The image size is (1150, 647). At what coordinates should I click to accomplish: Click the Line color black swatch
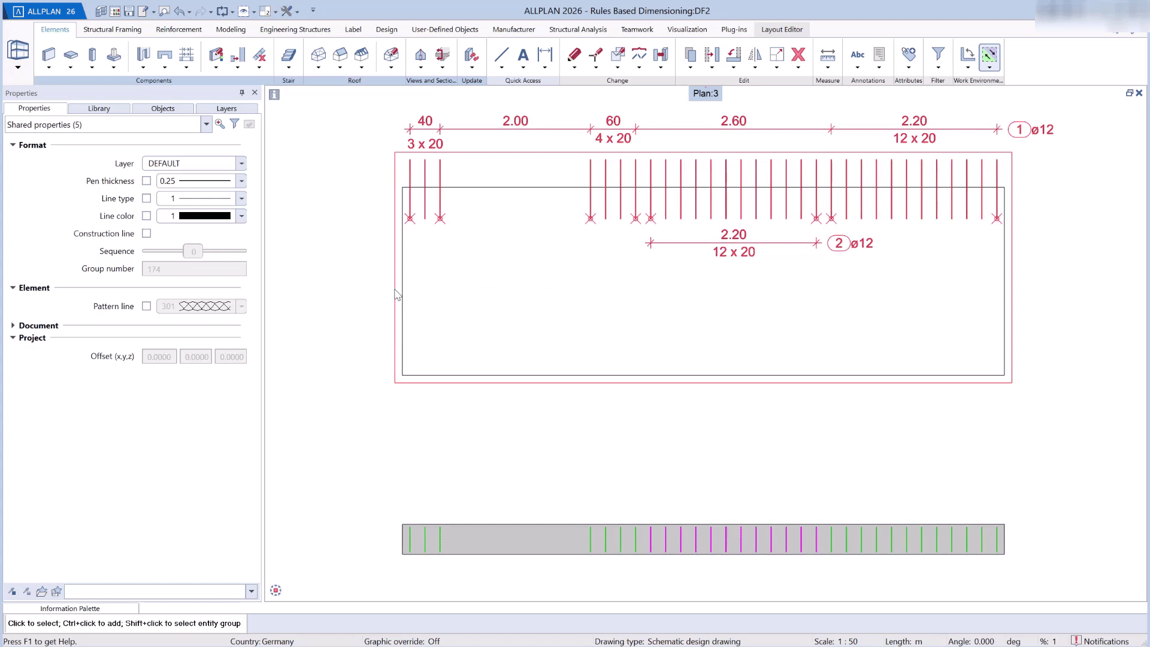point(204,216)
